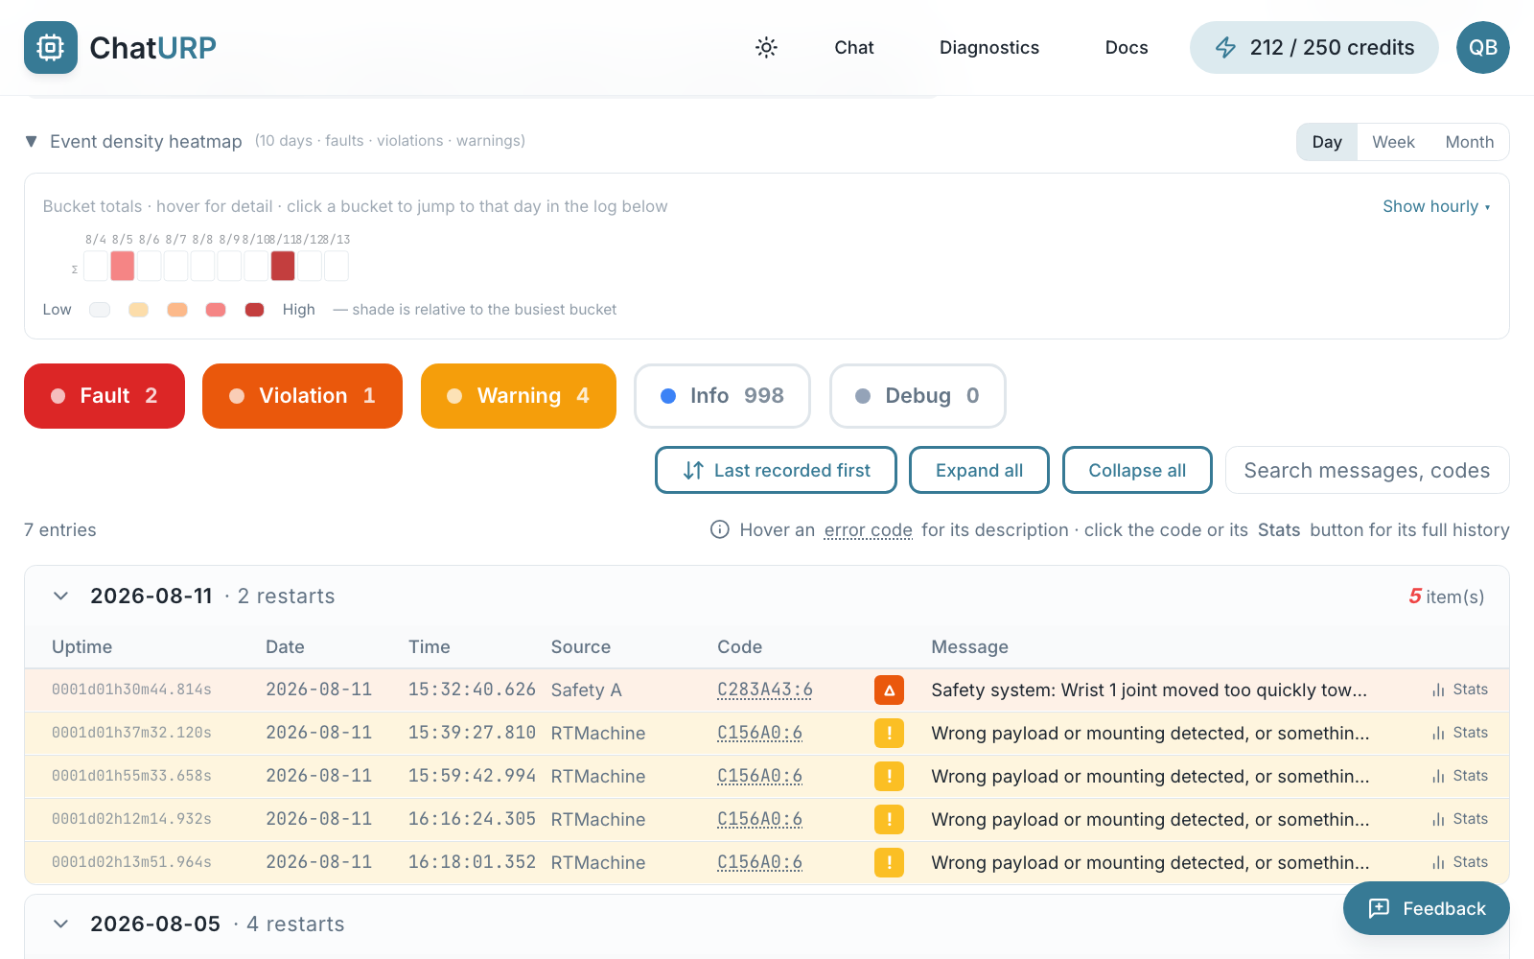Collapse the 2026-08-11 log group
Viewport: 1534px width, 959px height.
[x=60, y=596]
